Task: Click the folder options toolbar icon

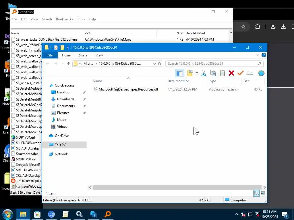Action: click(190, 73)
